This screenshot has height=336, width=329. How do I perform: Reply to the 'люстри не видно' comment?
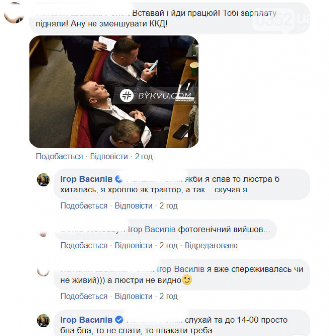pyautogui.click(x=134, y=296)
